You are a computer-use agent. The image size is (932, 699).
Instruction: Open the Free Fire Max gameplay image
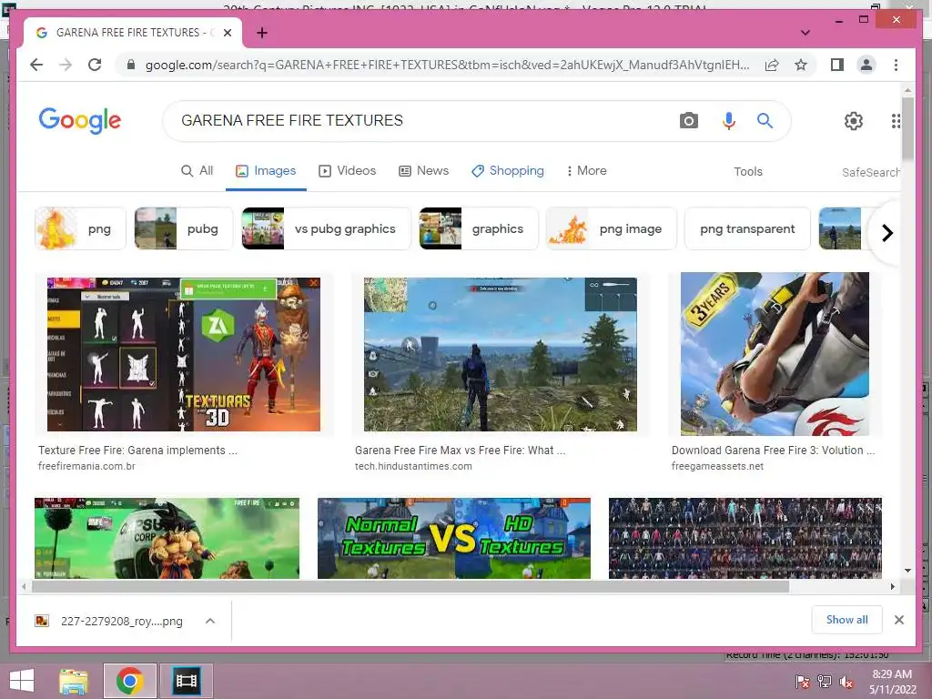[500, 354]
